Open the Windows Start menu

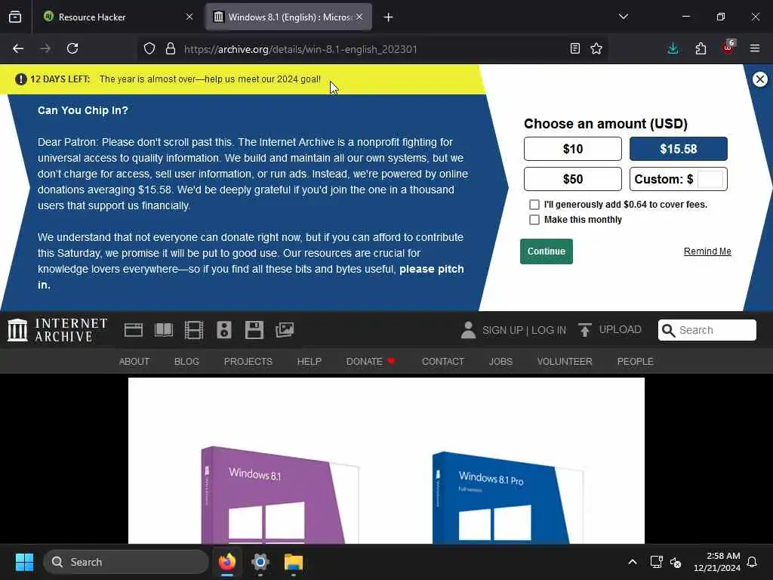click(x=24, y=562)
